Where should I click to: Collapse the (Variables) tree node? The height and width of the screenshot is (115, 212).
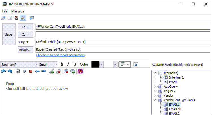point(155,73)
